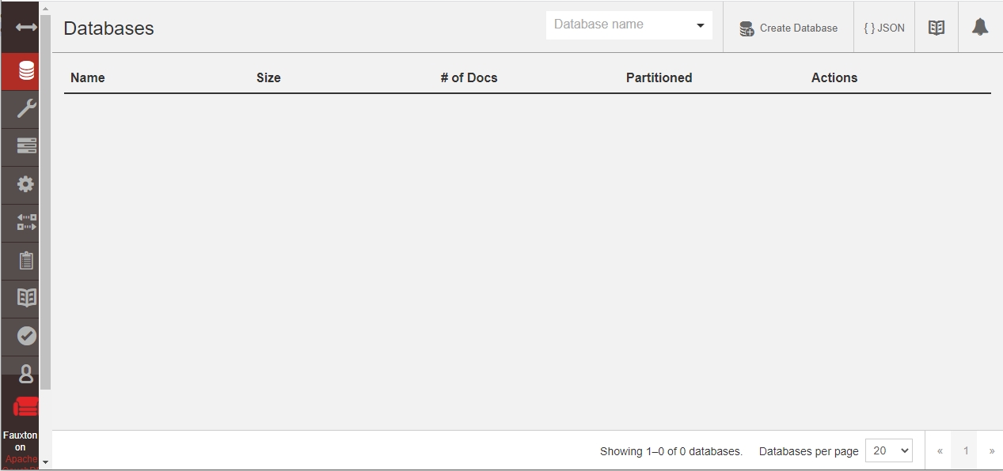Click the red CouchDB couch logo
The image size is (1003, 471).
26,407
